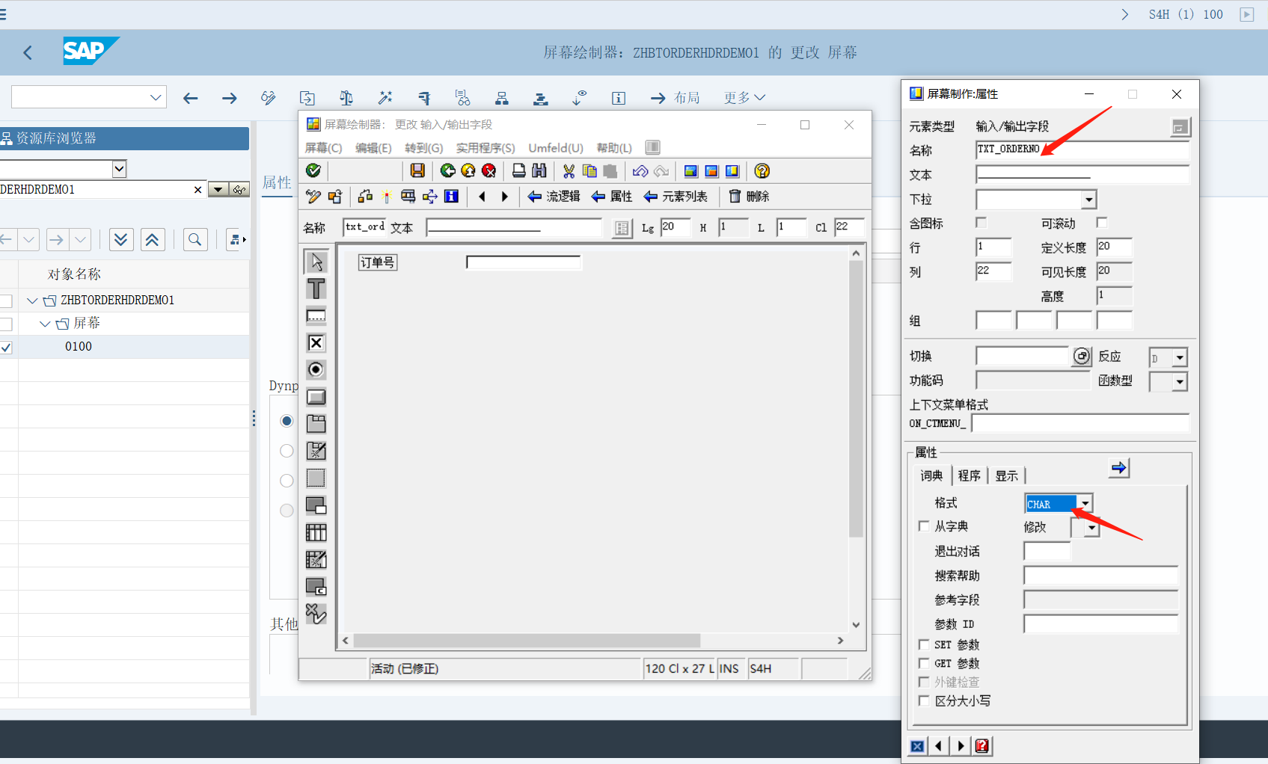The height and width of the screenshot is (764, 1268).
Task: Click the Print icon in painter toolbar
Action: (518, 171)
